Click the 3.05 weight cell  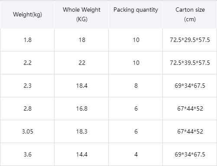click(27, 131)
